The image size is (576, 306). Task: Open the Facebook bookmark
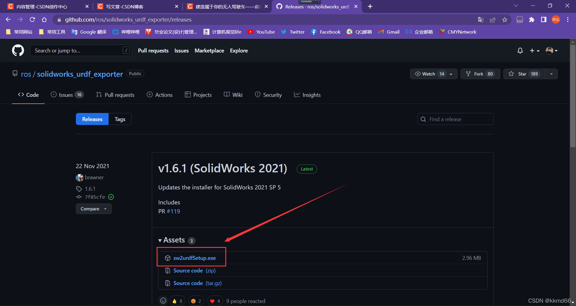[x=326, y=32]
